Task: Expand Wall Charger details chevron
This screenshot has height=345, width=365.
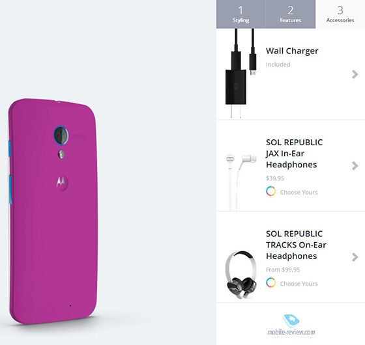Action: coord(355,74)
